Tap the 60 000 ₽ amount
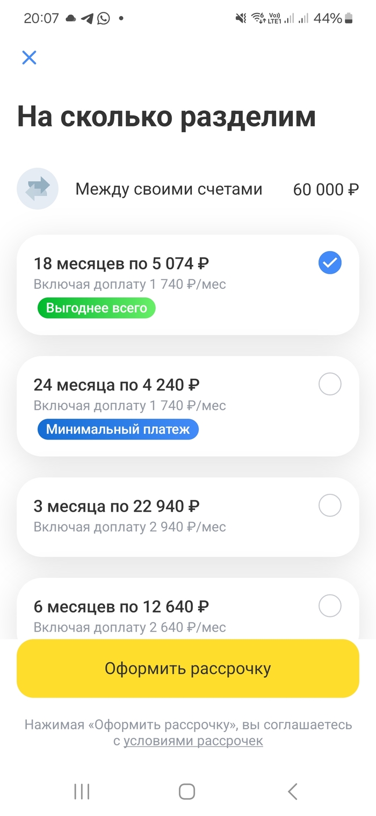This screenshot has height=816, width=376. [x=326, y=189]
